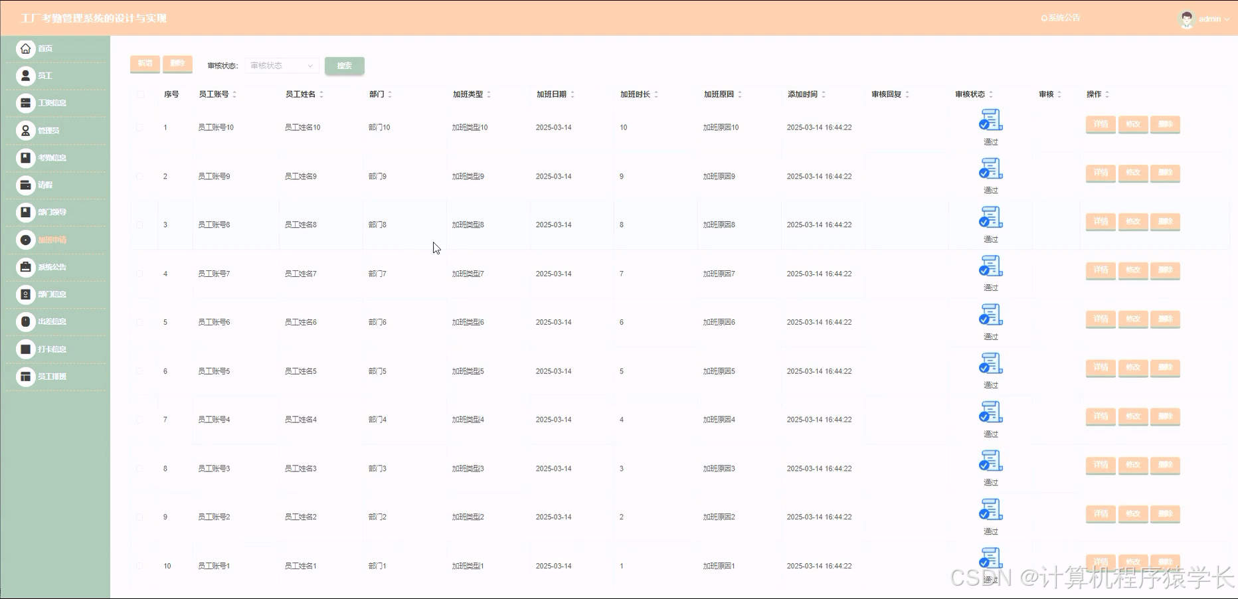The width and height of the screenshot is (1238, 599).
Task: Click the 员工姓名10 cell
Action: 303,128
